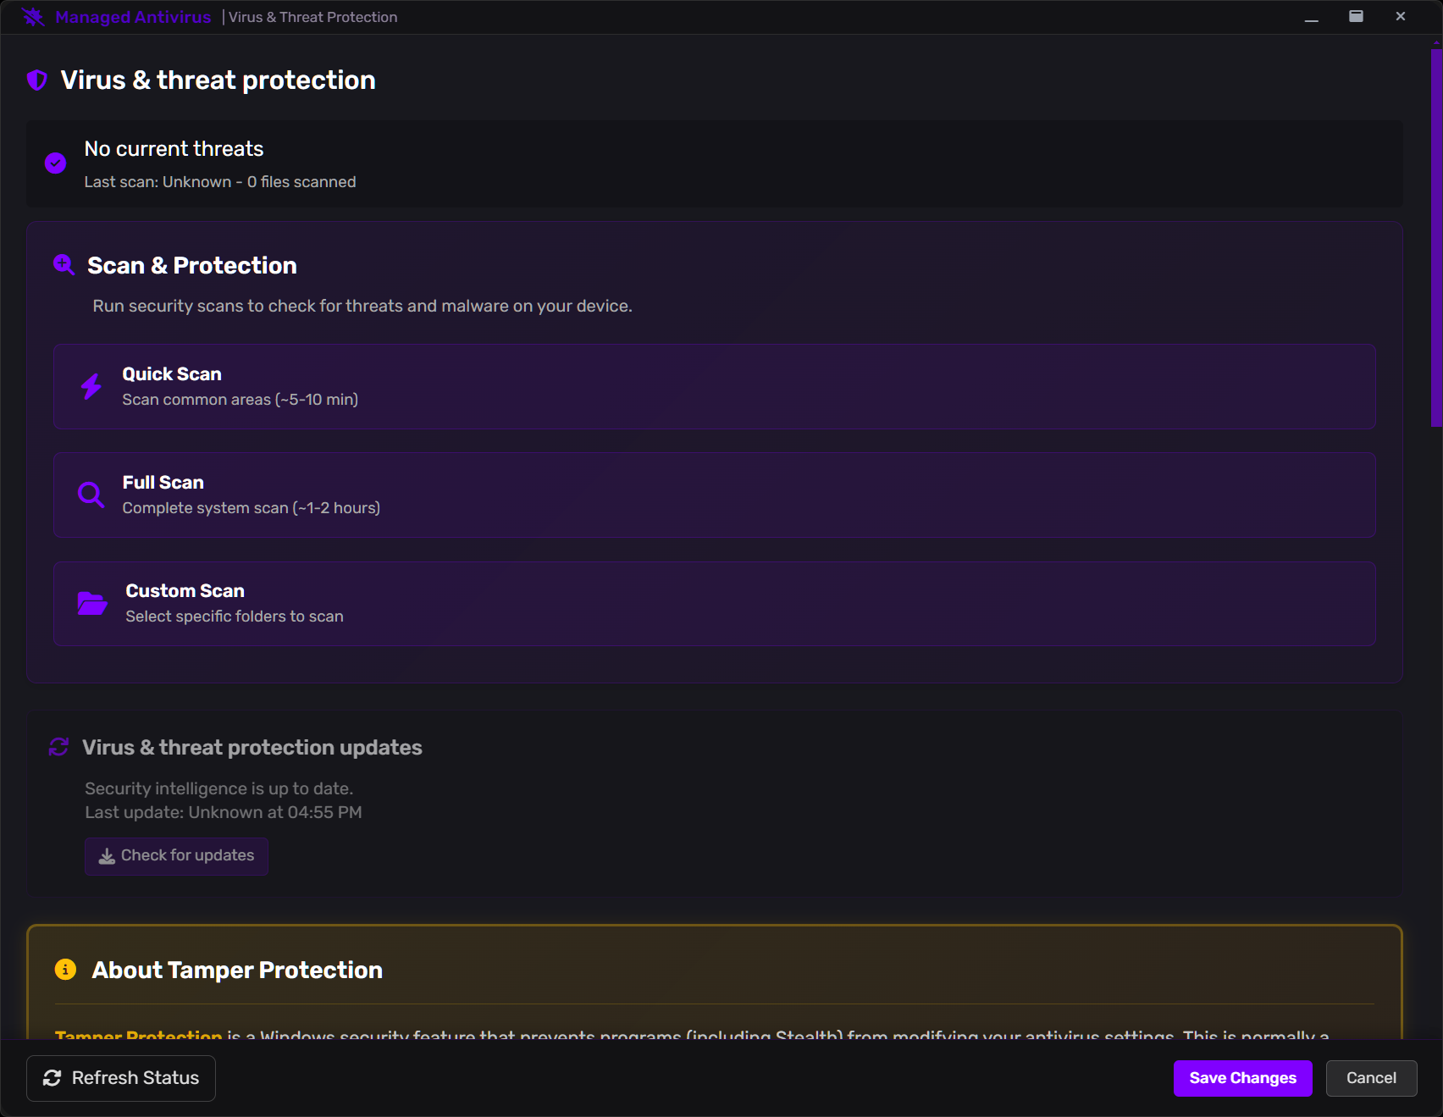This screenshot has width=1443, height=1117.
Task: Run the Full Scan of the system
Action: (714, 495)
